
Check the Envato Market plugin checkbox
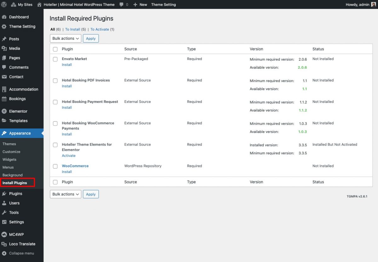click(55, 59)
